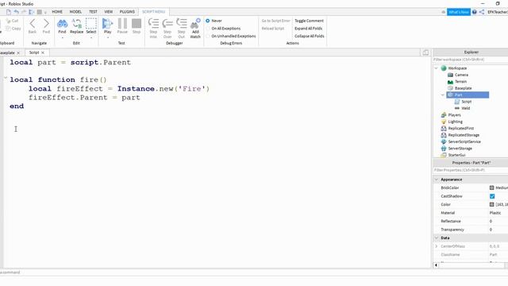The width and height of the screenshot is (508, 286).
Task: Select the Script object under Part
Action: 466,102
